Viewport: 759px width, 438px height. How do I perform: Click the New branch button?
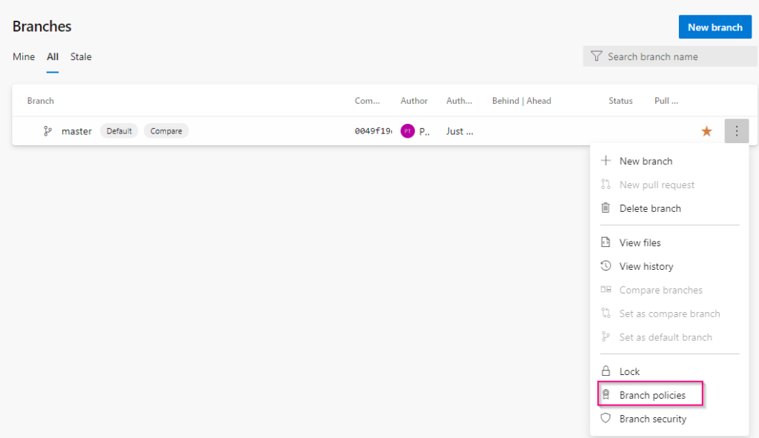[715, 27]
